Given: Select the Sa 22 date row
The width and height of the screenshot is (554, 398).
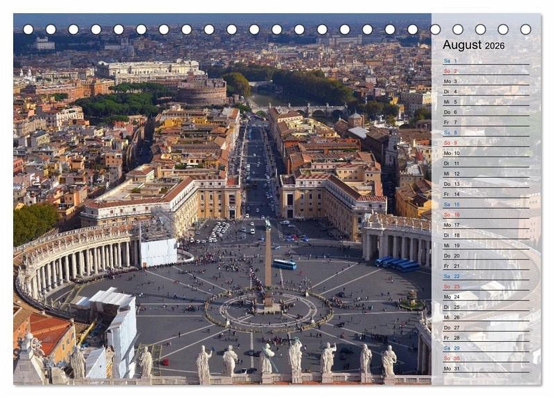Looking at the screenshot, I should tap(485, 276).
